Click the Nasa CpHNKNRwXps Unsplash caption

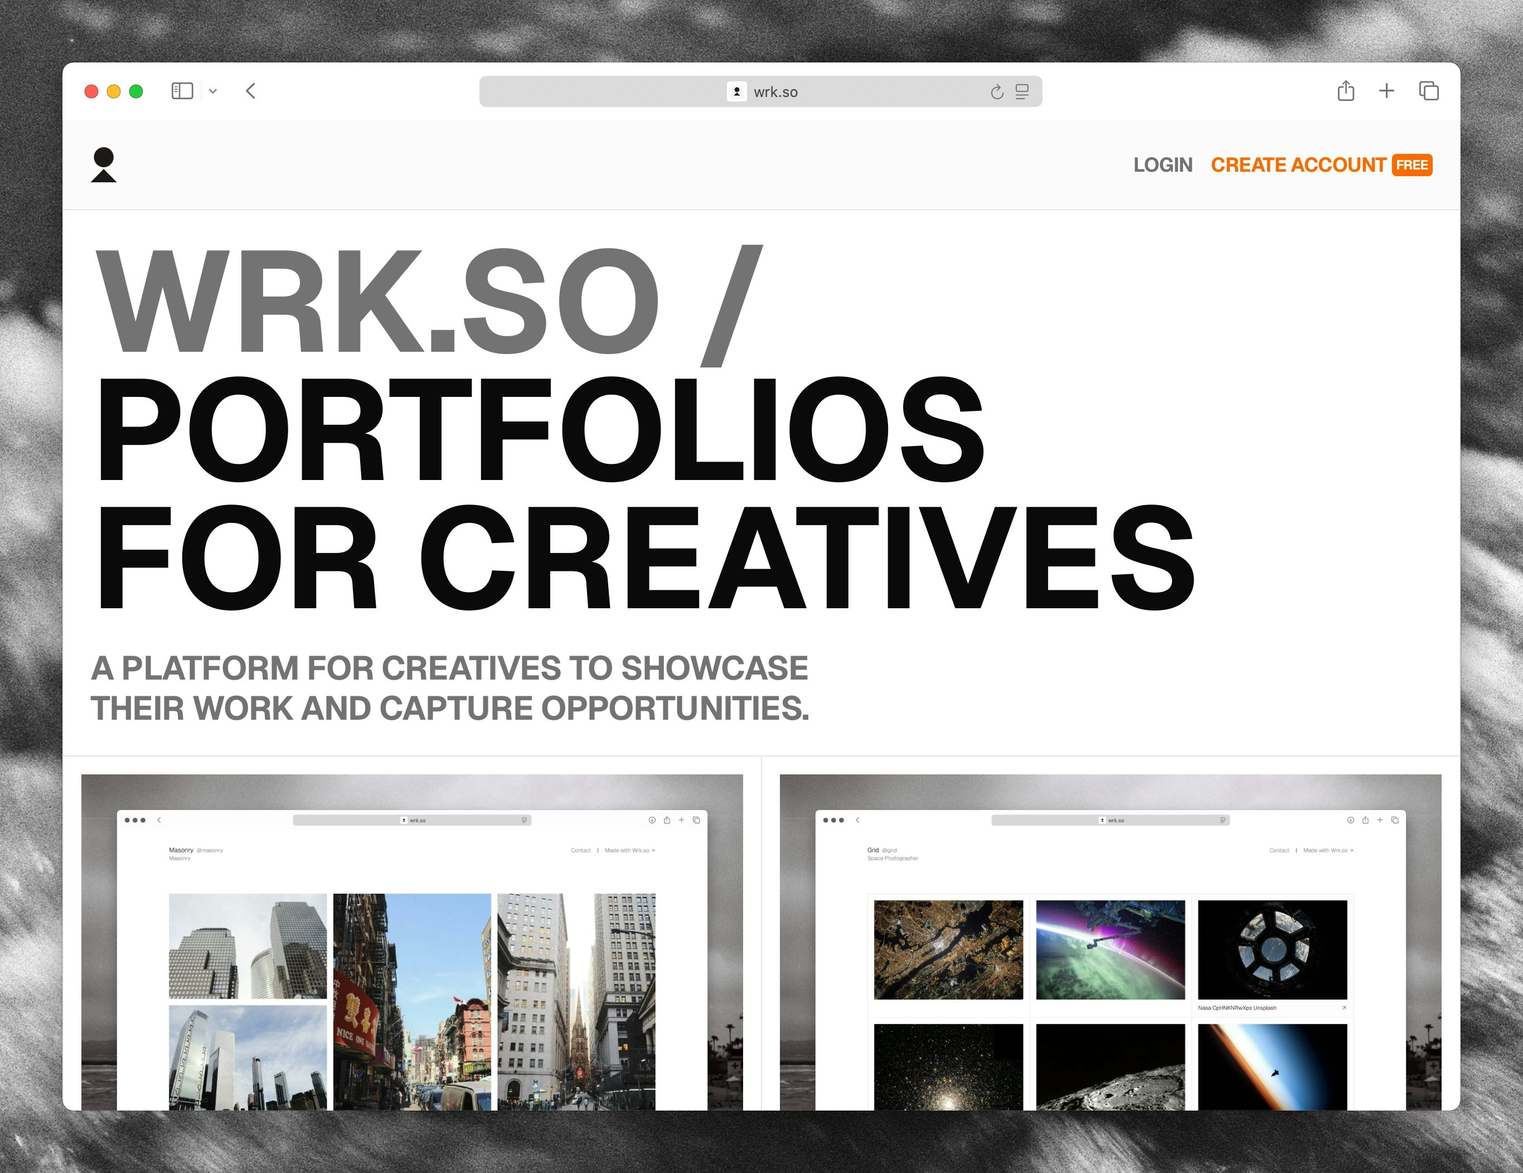click(1236, 1008)
